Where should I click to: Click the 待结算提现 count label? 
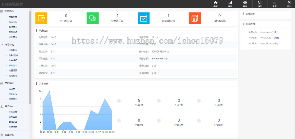coord(220,21)
